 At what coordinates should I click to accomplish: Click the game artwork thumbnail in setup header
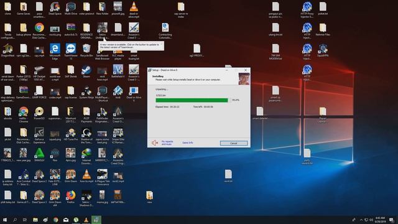click(x=244, y=79)
